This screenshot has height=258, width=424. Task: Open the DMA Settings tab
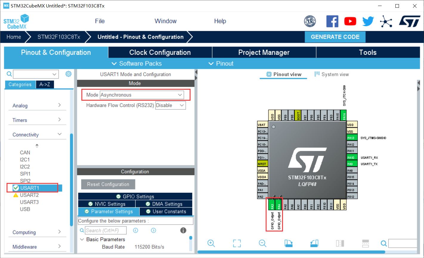[x=164, y=204]
